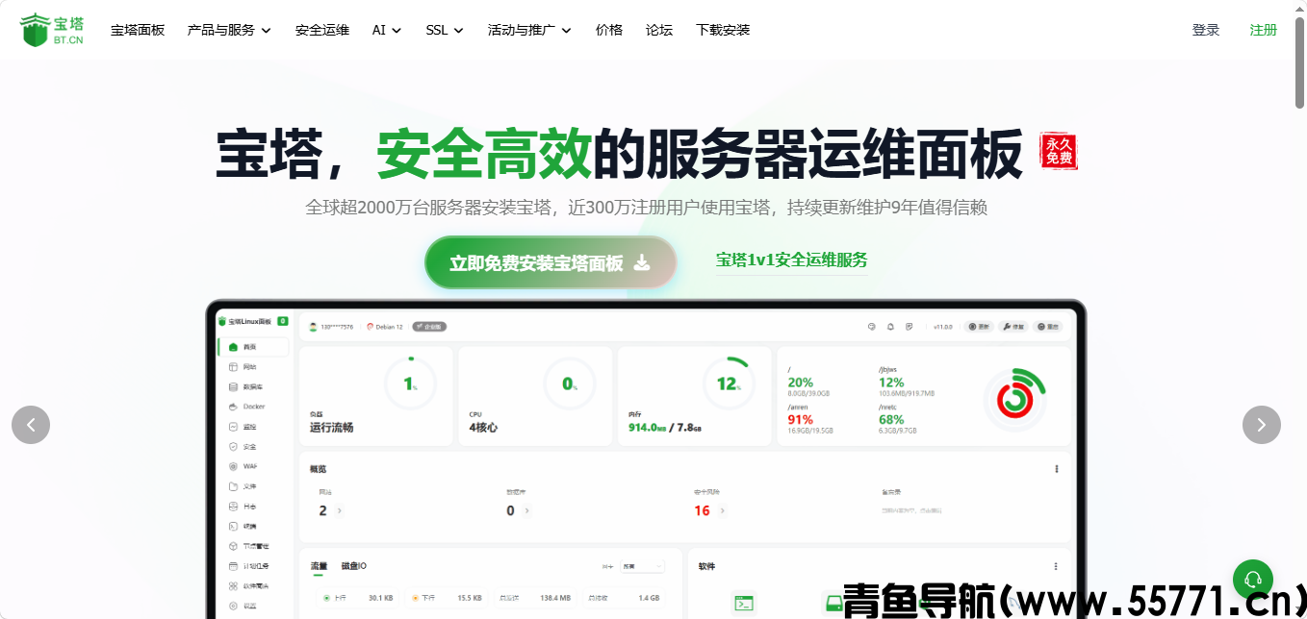This screenshot has width=1307, height=619.
Task: Click the 内存 12% memory gauge
Action: 729,384
